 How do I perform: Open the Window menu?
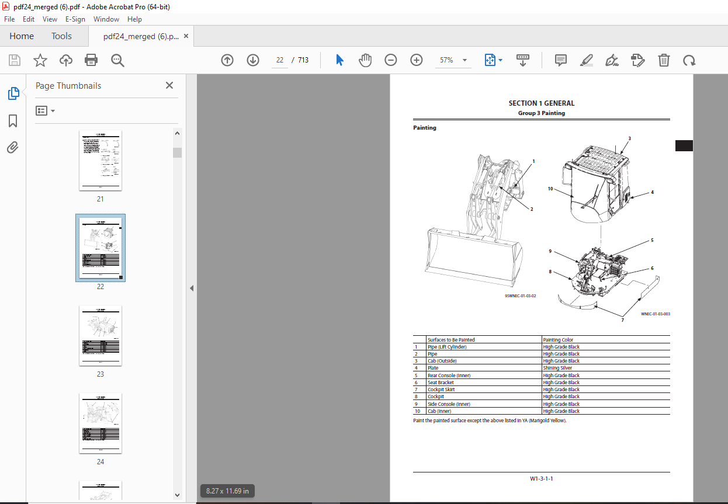(106, 19)
